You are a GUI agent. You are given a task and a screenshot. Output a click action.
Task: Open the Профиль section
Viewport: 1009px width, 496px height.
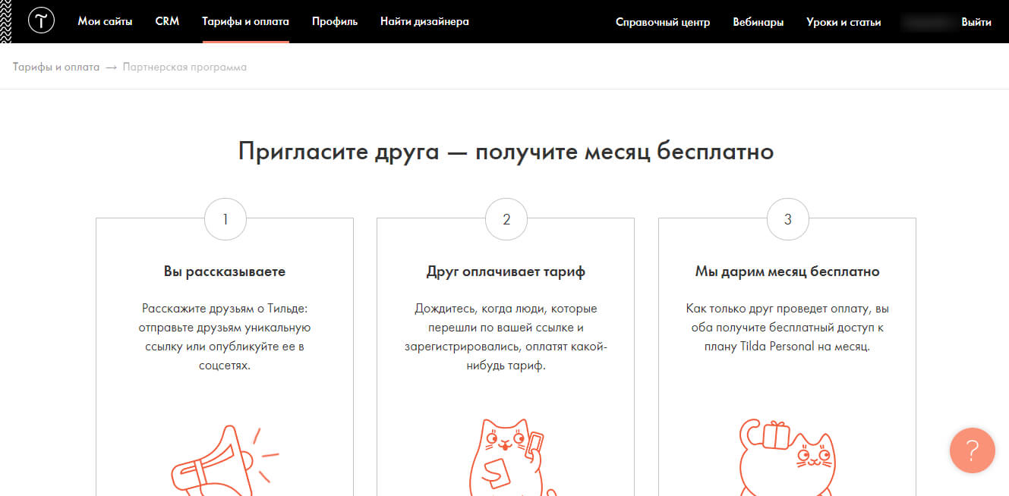tap(334, 21)
